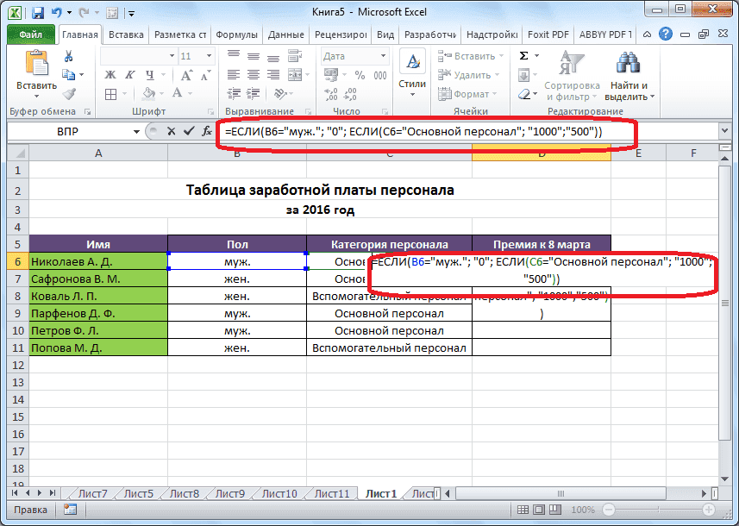
Task: Click the Формат button in Ячейки group
Action: coord(470,95)
